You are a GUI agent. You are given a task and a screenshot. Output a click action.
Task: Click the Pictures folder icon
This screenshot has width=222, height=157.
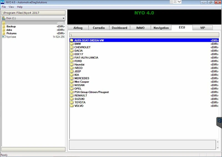tap(4, 33)
